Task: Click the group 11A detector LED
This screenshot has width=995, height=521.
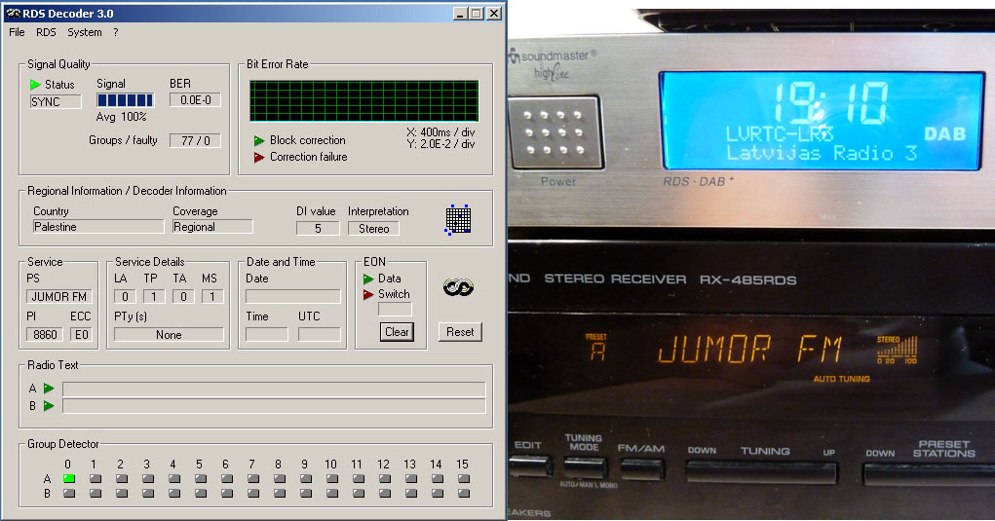Action: tap(359, 478)
